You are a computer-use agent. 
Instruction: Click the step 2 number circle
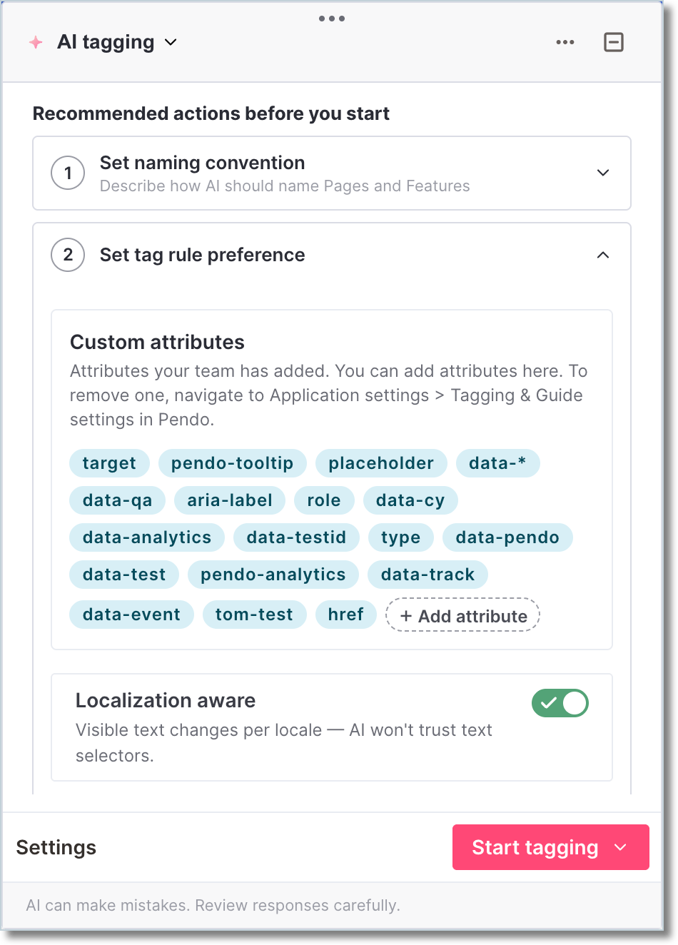point(68,255)
